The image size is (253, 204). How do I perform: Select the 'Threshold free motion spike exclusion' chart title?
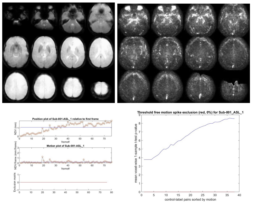(188, 113)
